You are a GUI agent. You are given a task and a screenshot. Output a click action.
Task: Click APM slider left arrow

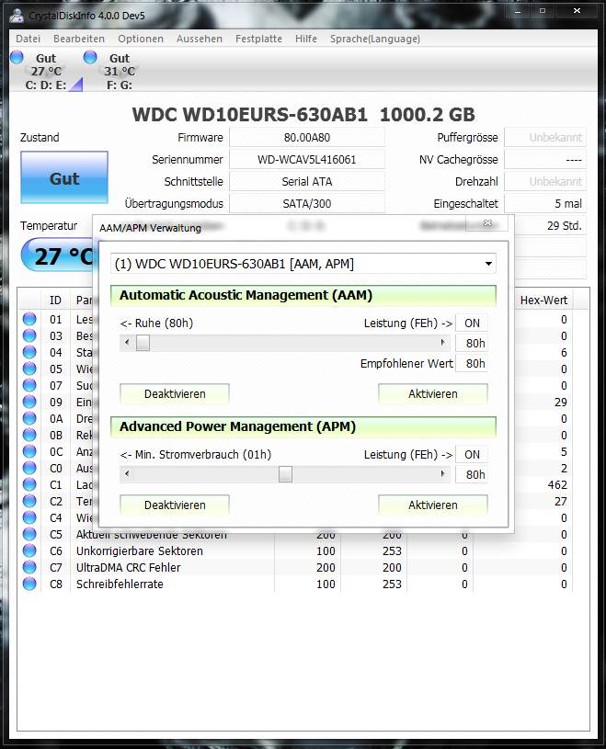pos(127,474)
